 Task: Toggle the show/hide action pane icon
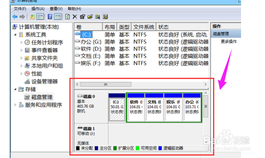point(58,17)
